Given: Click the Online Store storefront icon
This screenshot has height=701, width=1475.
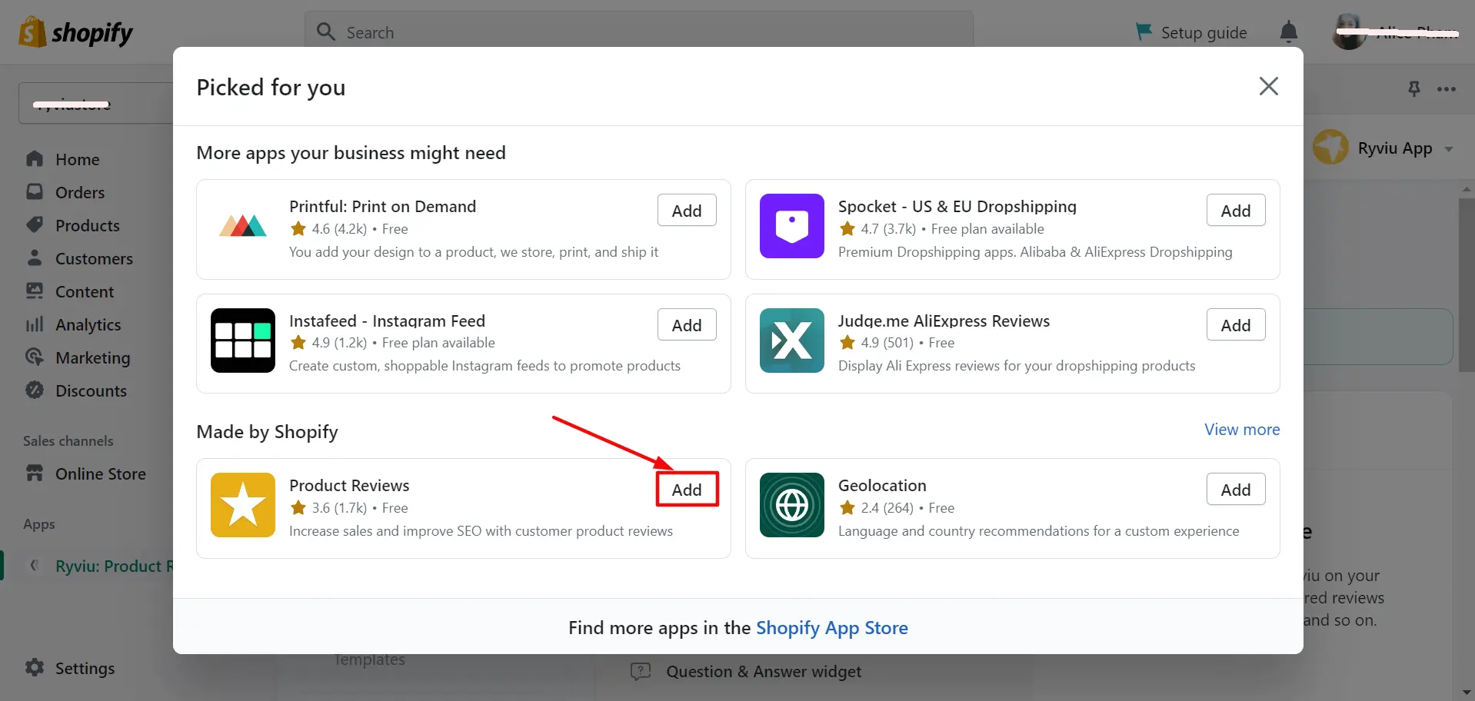Looking at the screenshot, I should point(35,473).
